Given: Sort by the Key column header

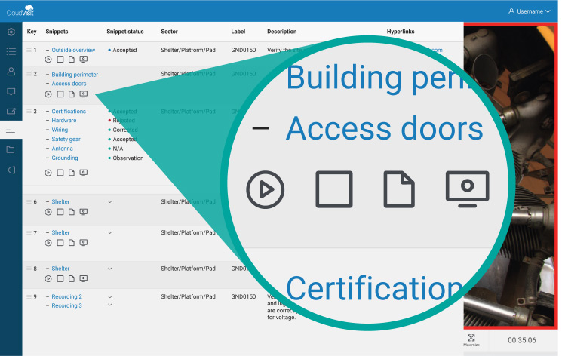Looking at the screenshot, I should (x=32, y=32).
